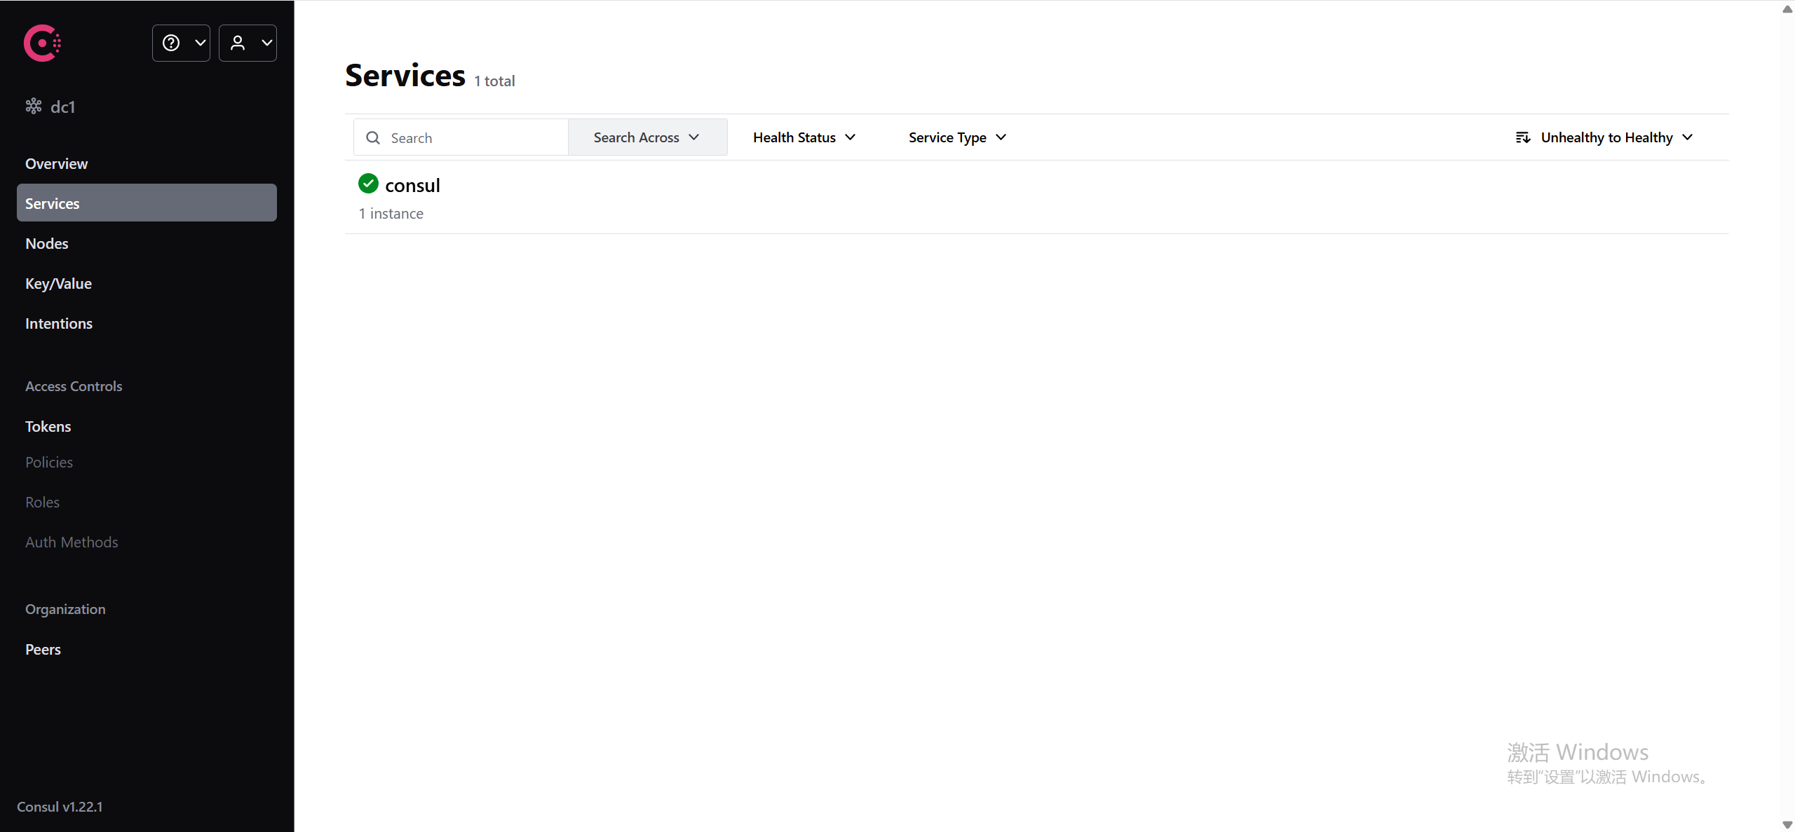The image size is (1795, 832).
Task: Click the Consul v1.22.1 version label
Action: 60,806
